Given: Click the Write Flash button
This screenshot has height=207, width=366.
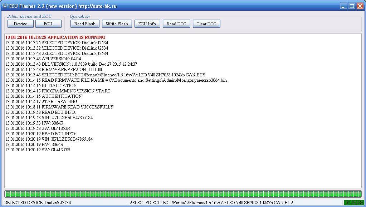Looking at the screenshot, I should [x=117, y=24].
